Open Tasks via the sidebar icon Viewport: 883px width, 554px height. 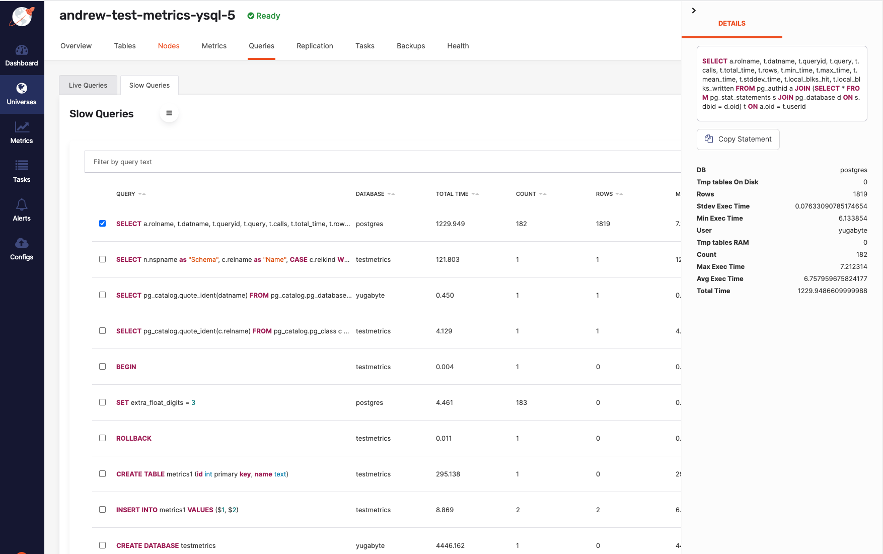click(x=22, y=171)
